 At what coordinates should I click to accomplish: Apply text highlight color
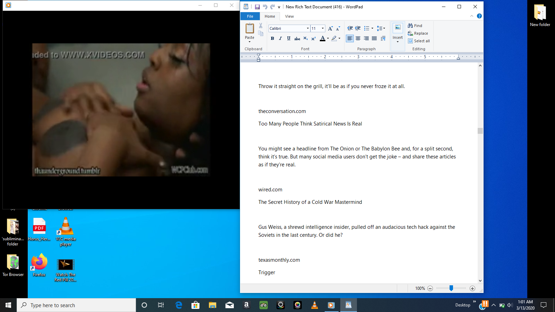tap(334, 38)
